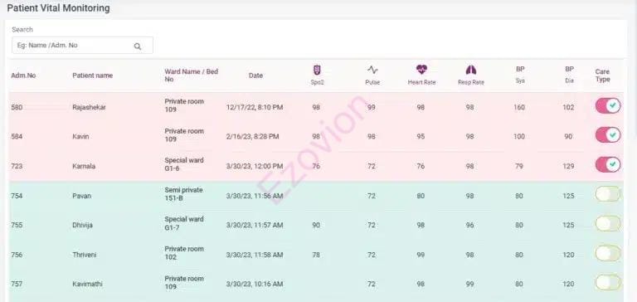Turn off Care Type toggle for Rajashekar
The height and width of the screenshot is (302, 637).
608,106
